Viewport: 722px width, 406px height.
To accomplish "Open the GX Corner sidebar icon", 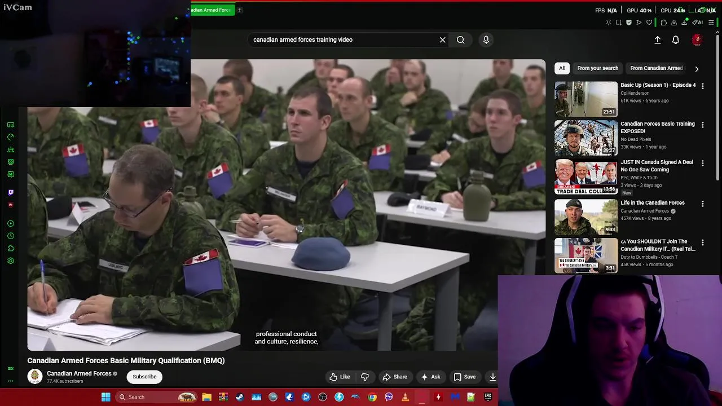I will 11,125.
